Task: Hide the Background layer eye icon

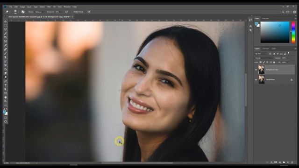Action: tap(256, 80)
